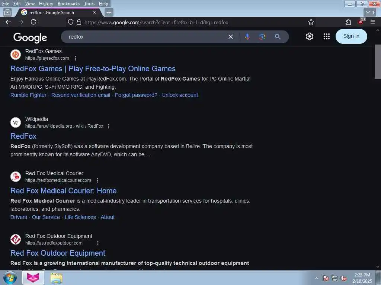Viewport: 381px width, 285px height.
Task: Open the View menu
Action: point(30,4)
